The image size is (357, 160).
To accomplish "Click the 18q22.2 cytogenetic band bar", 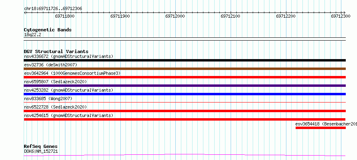I will (185, 39).
